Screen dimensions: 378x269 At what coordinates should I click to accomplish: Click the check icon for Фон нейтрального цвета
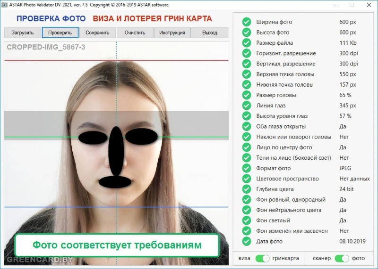coord(246,210)
